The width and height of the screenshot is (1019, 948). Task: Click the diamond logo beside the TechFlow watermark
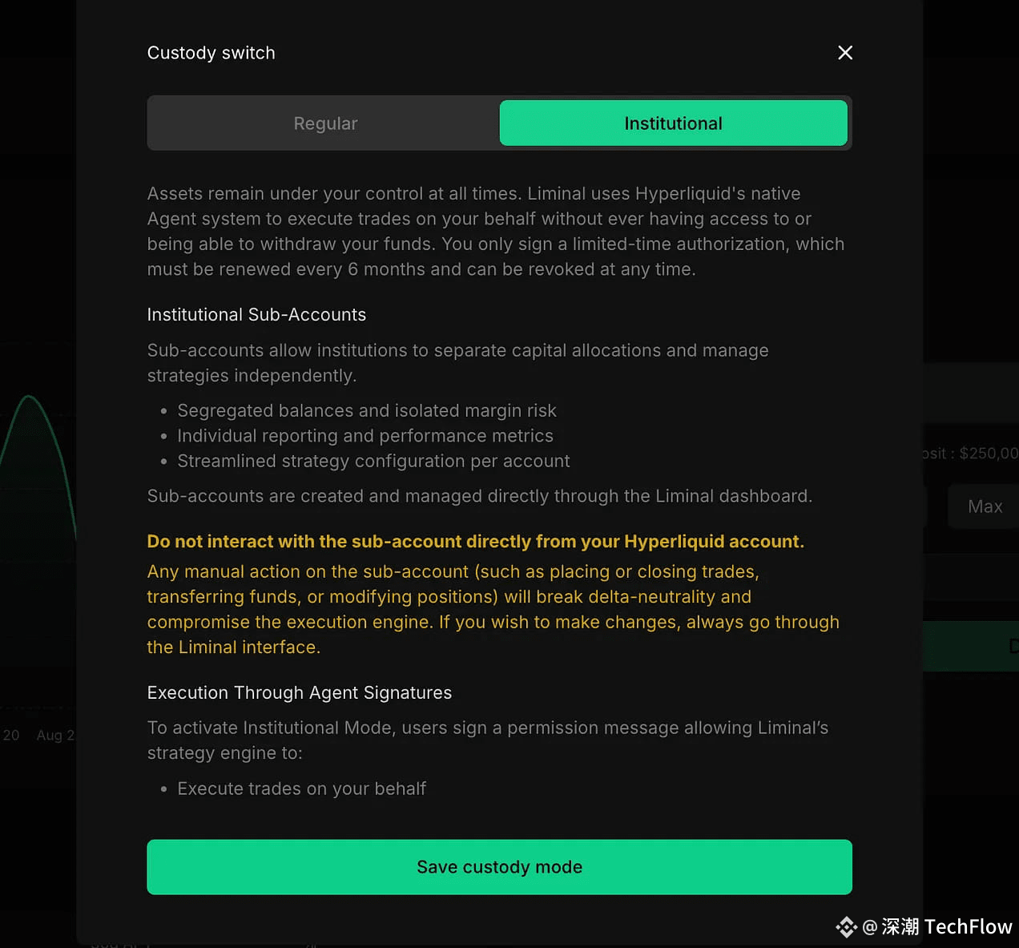[x=846, y=927]
